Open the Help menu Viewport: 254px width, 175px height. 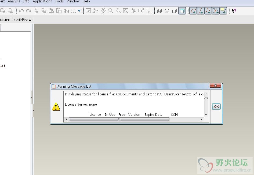[x=86, y=1]
